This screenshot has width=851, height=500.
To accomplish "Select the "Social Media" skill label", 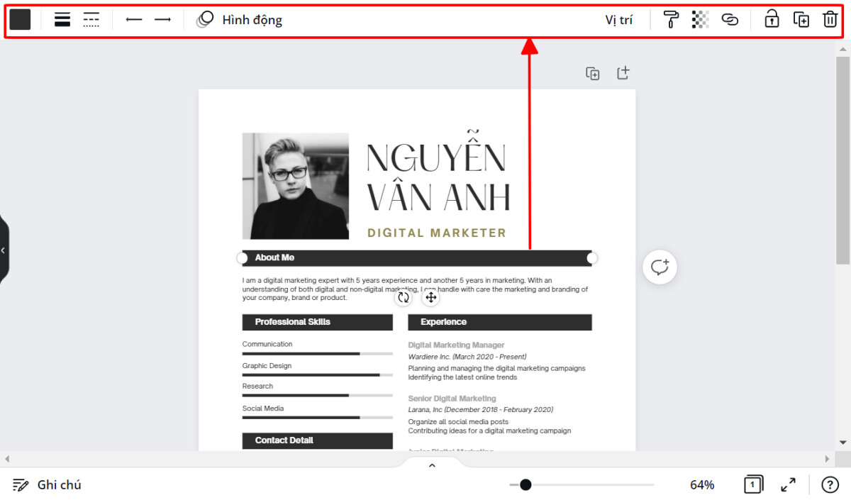I will tap(263, 409).
